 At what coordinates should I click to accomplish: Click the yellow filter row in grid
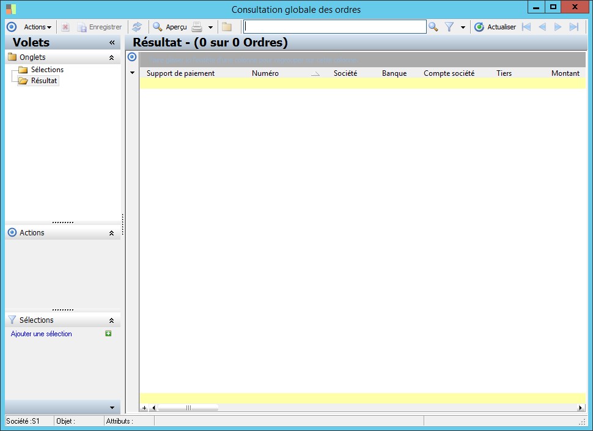(363, 83)
